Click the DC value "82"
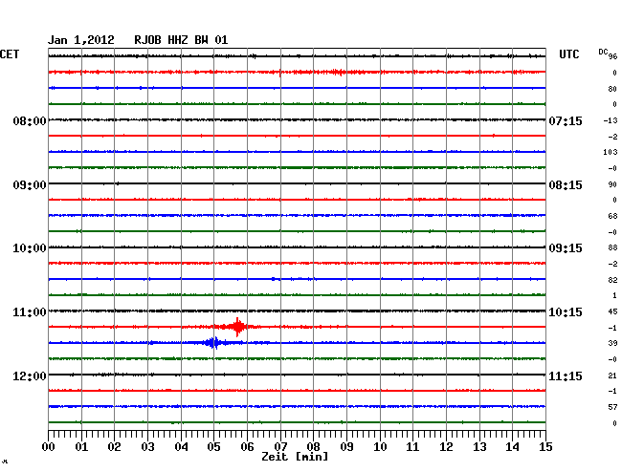622x472 pixels. point(612,280)
